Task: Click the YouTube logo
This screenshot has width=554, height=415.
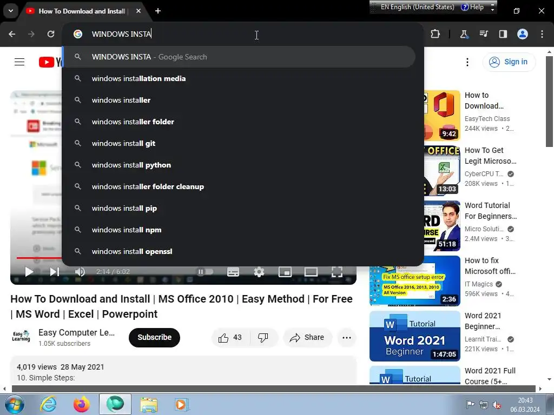Action: [50, 62]
